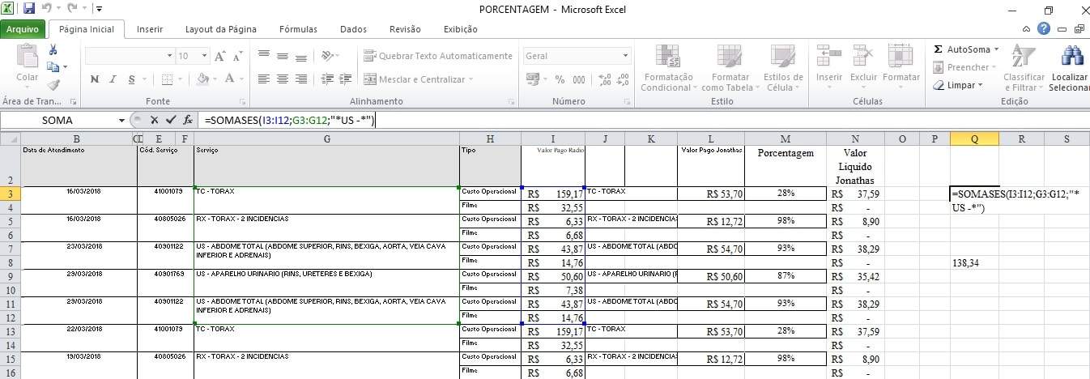Click Classificar e Filtrar button

tap(1024, 68)
